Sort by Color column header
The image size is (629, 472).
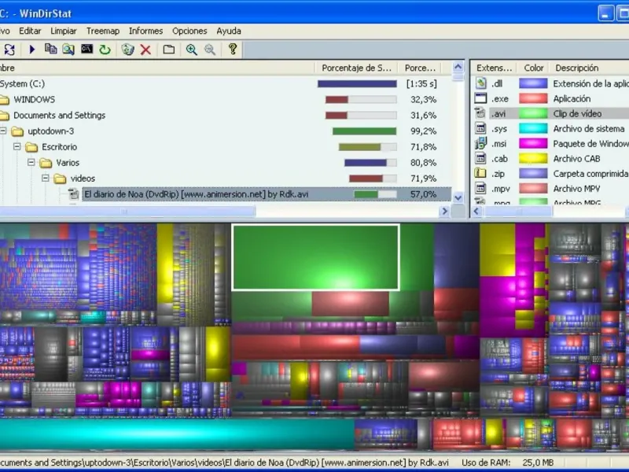point(534,68)
